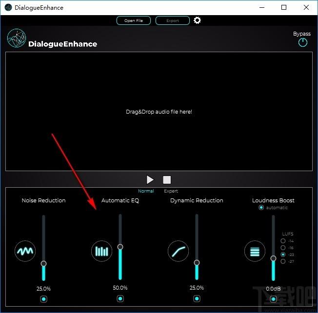318x313 pixels.
Task: Toggle the automatic Loudness Boost radio
Action: click(x=261, y=208)
